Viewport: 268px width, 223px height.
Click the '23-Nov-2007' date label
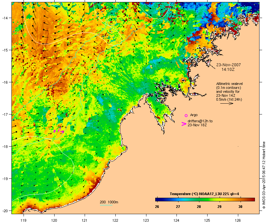tap(228, 65)
